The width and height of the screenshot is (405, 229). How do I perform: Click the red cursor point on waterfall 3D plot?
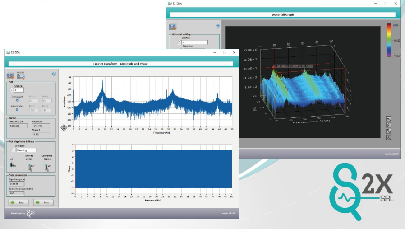tap(273, 67)
